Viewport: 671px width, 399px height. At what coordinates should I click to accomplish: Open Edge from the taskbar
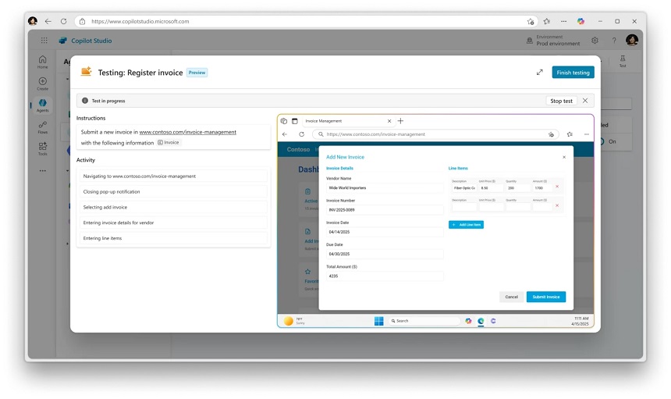tap(481, 321)
